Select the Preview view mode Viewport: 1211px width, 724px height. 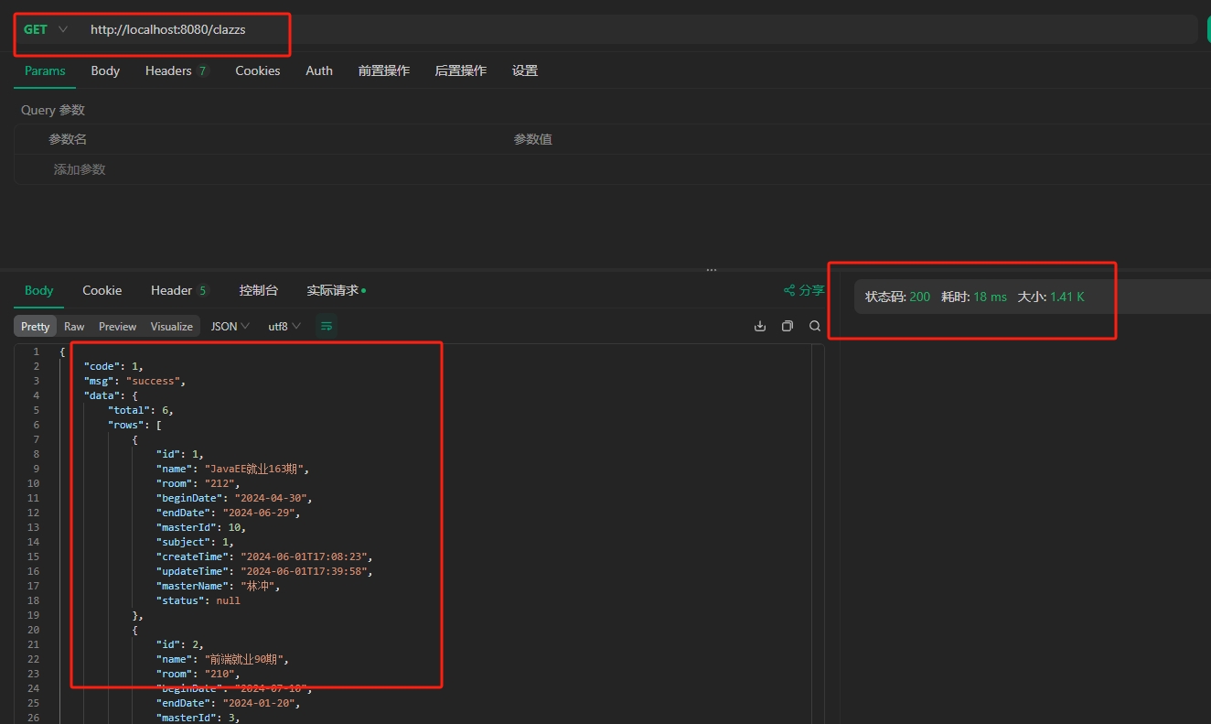click(117, 326)
